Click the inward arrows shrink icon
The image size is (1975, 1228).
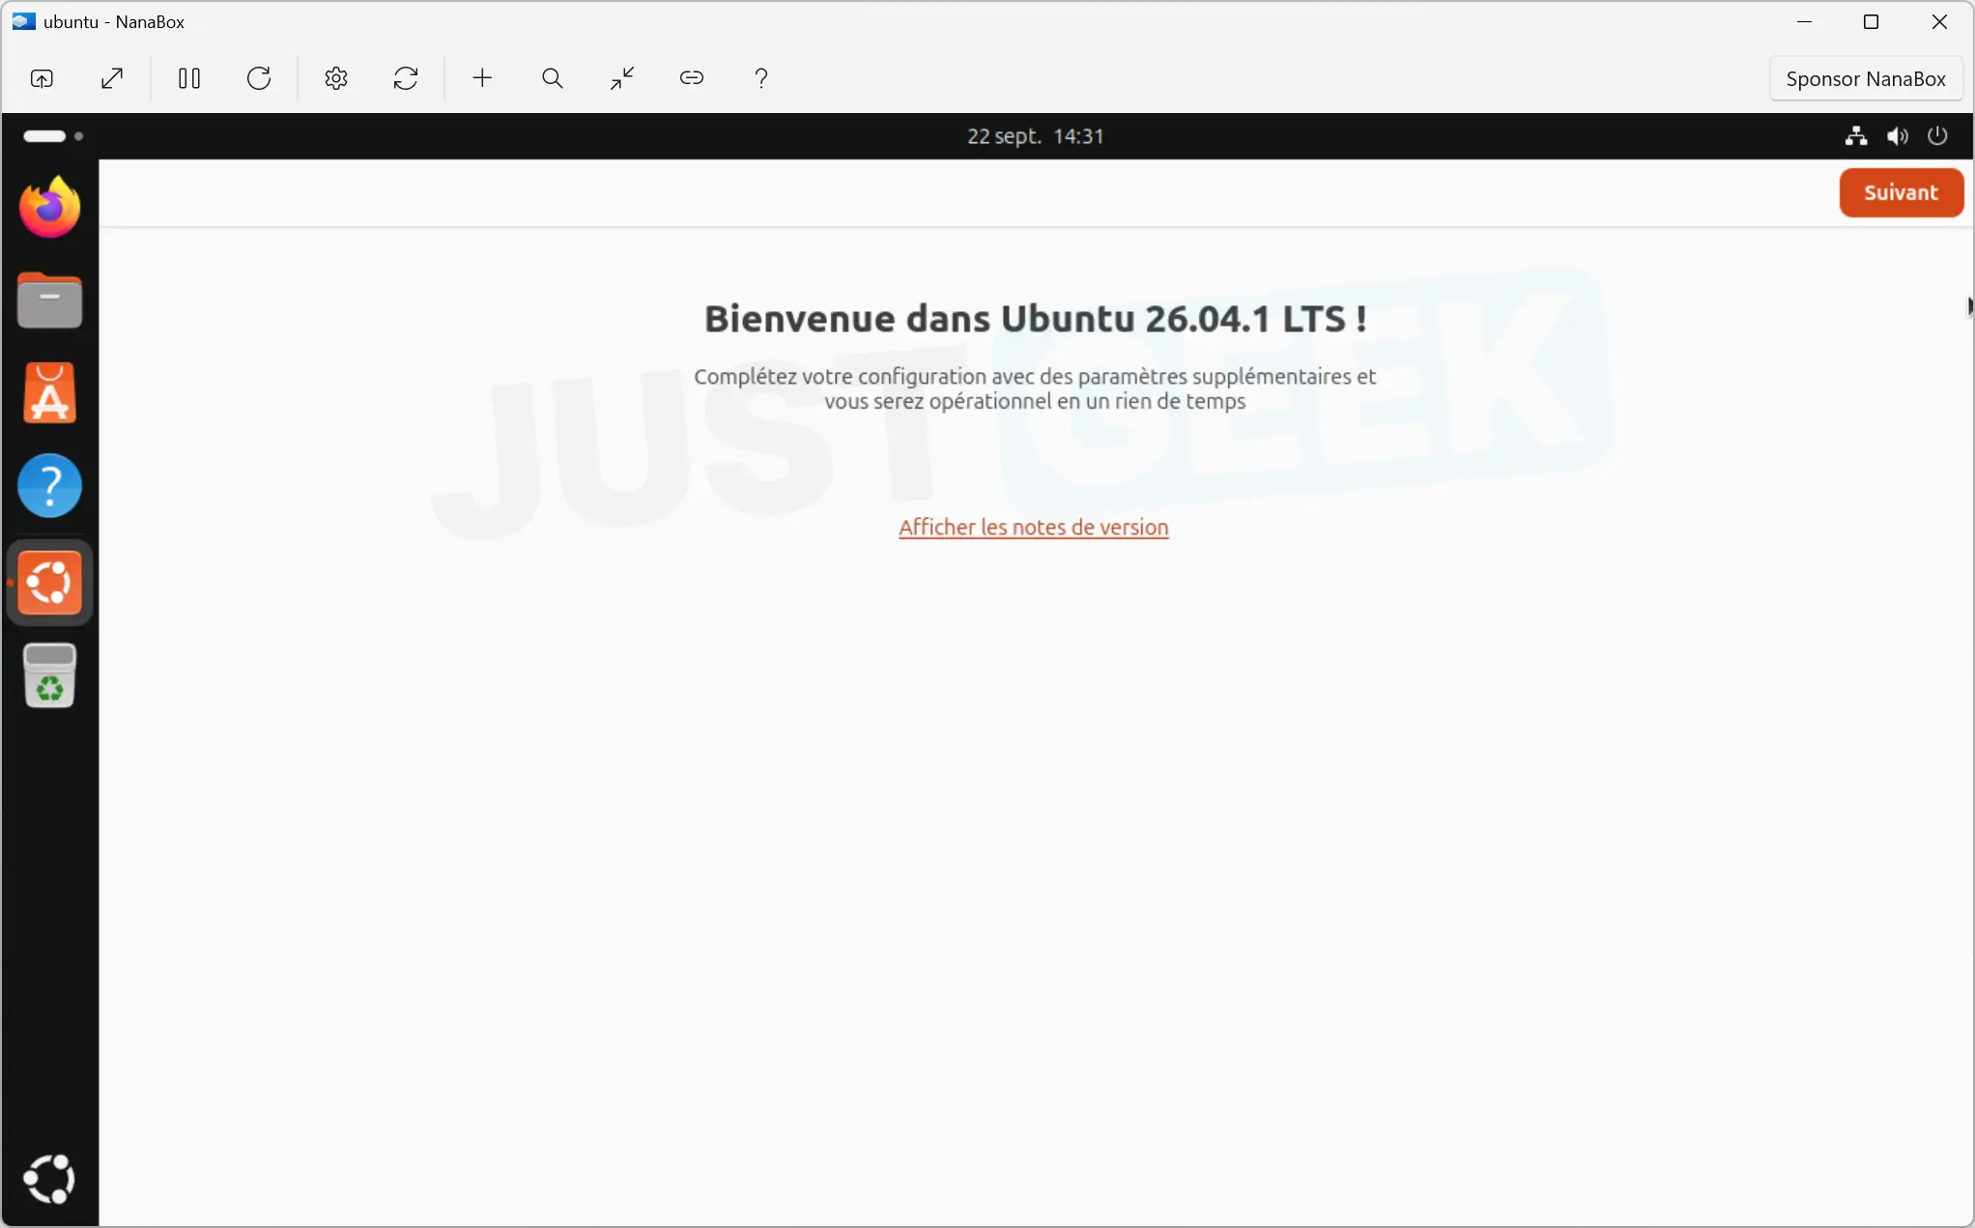click(x=622, y=78)
